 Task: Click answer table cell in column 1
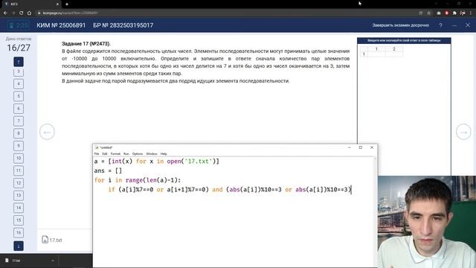(x=376, y=54)
